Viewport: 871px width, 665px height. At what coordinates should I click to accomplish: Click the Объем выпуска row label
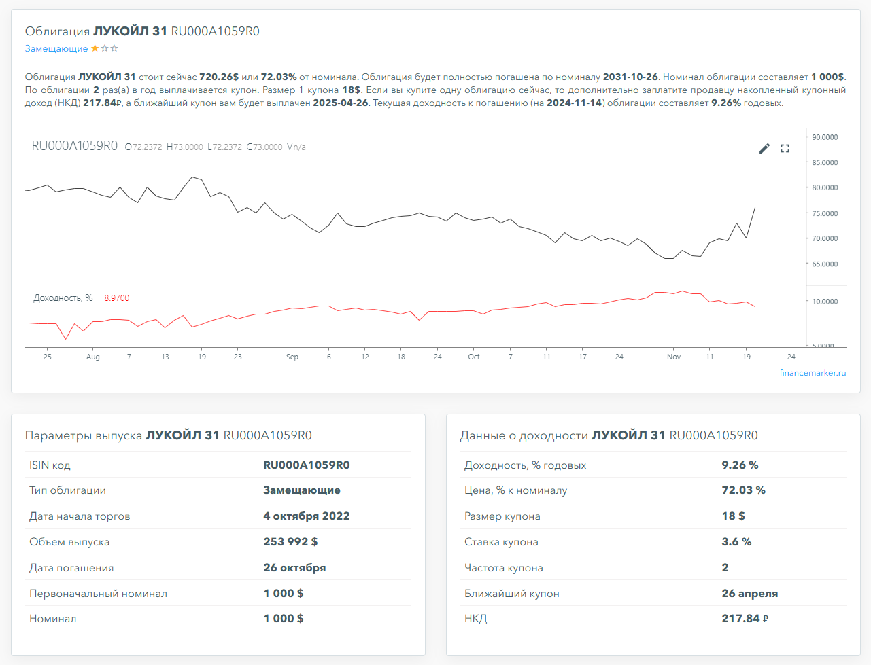(x=69, y=542)
